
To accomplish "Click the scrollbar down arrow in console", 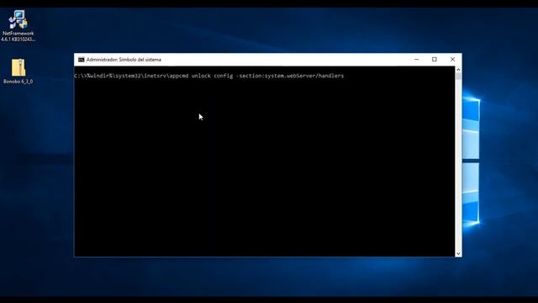I will (458, 253).
